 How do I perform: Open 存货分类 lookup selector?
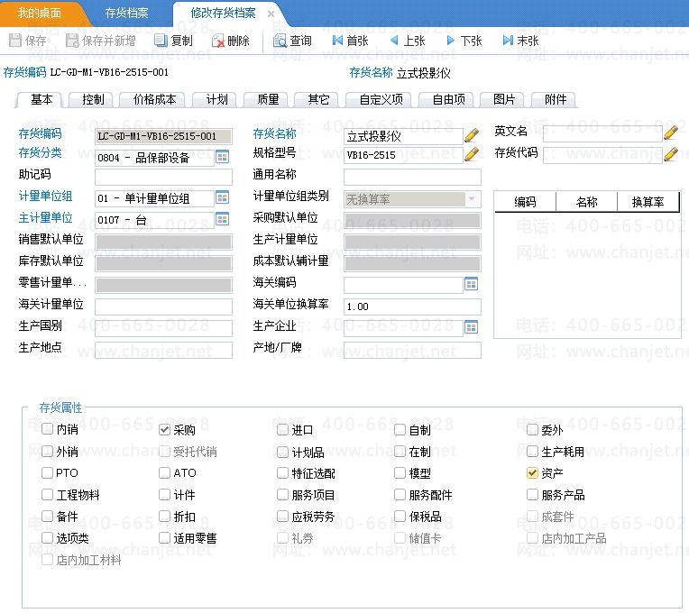tap(223, 157)
